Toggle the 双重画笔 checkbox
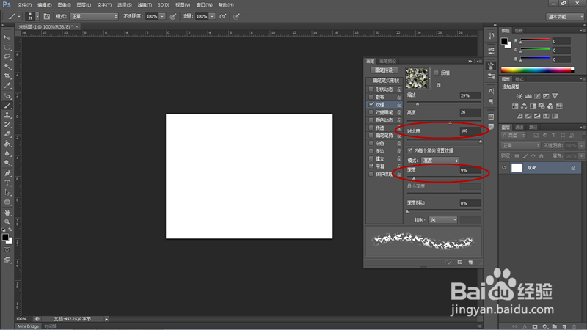587x330 pixels. click(x=371, y=112)
